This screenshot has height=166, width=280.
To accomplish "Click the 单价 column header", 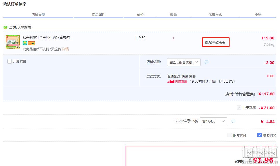I will click(140, 15).
